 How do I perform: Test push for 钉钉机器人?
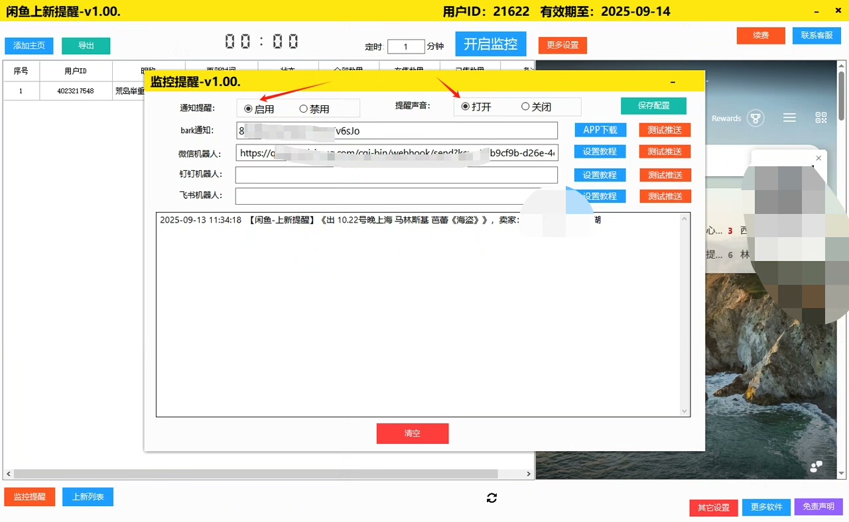coord(665,175)
